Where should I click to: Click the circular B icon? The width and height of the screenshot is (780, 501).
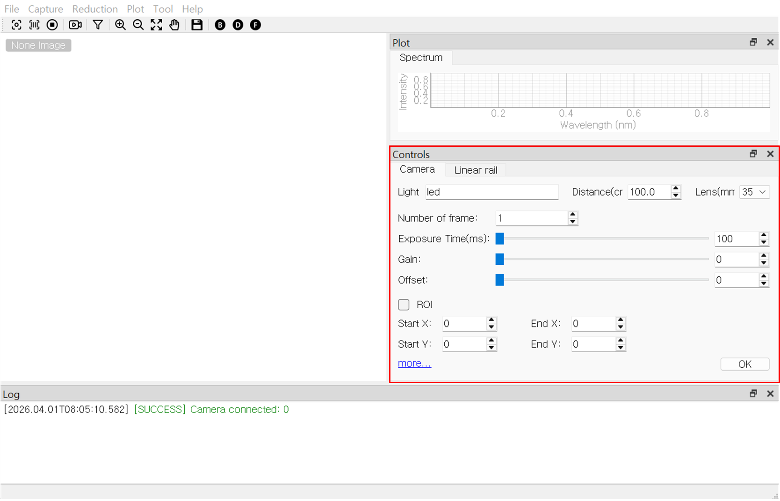220,25
